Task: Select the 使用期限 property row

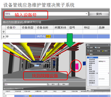Action: 98,73
